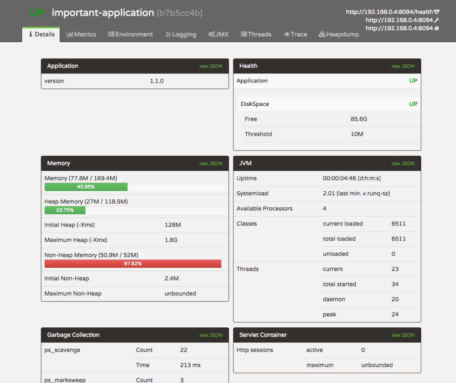View raw JSON of Memory panel
Image resolution: width=456 pixels, height=383 pixels.
[x=211, y=164]
